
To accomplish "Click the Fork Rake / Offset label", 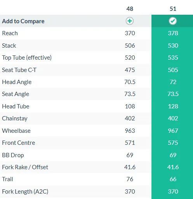I will [25, 167].
